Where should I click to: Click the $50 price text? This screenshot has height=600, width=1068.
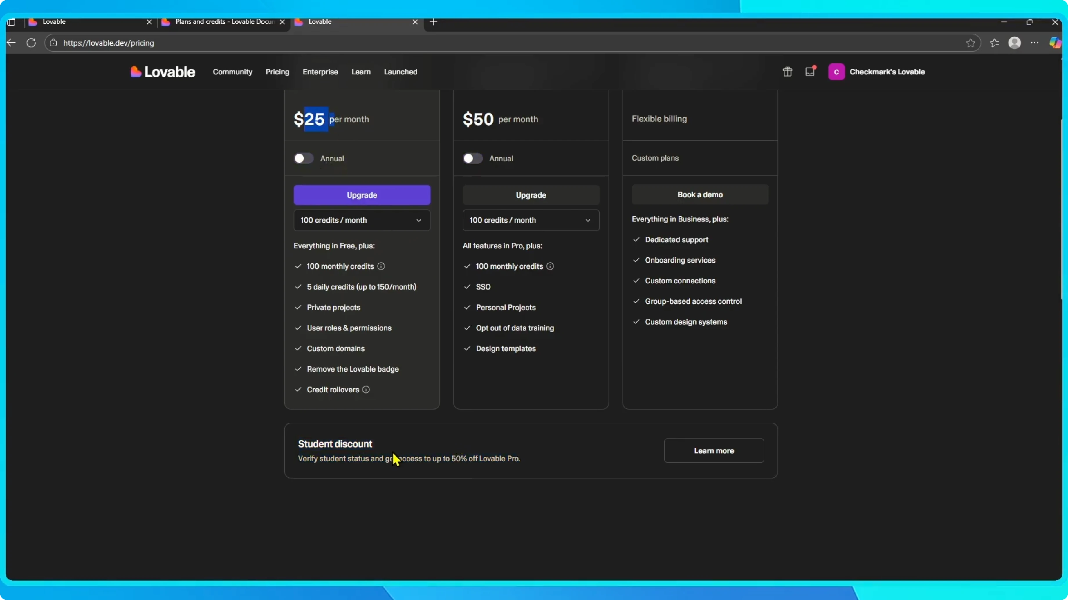point(478,119)
